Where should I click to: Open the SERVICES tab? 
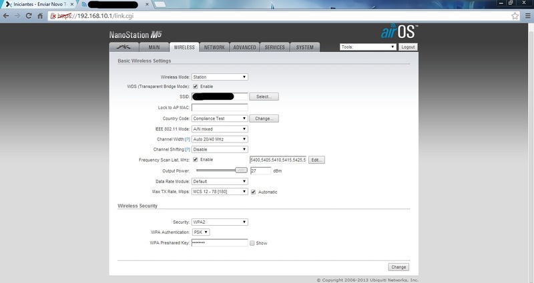pyautogui.click(x=274, y=47)
